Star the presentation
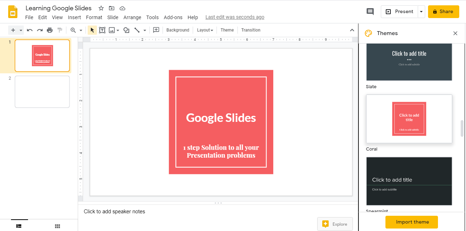The image size is (466, 231). pyautogui.click(x=101, y=8)
